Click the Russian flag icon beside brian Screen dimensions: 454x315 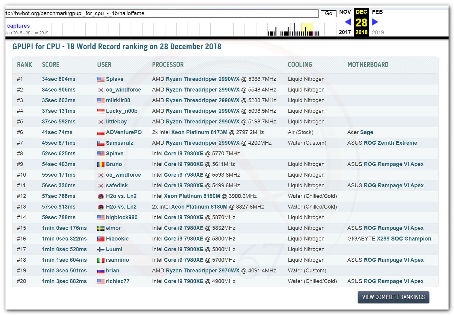101,271
